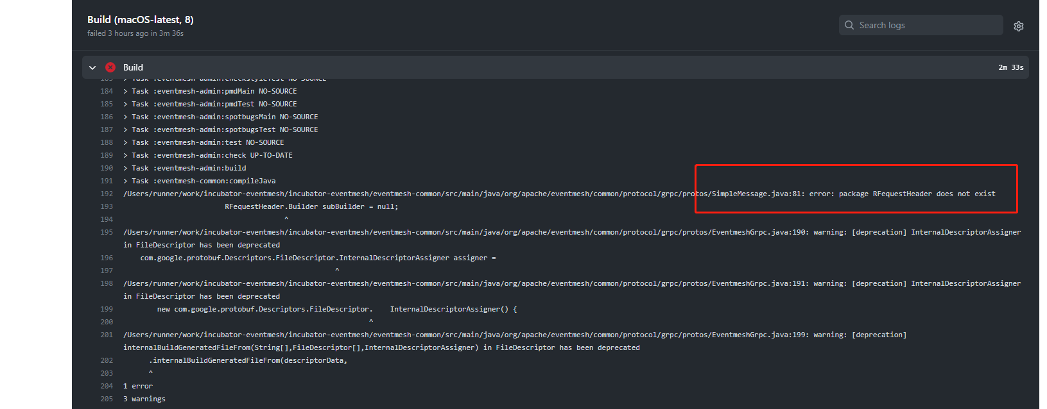Click the eventmesh-common:compileJava task line

point(200,181)
